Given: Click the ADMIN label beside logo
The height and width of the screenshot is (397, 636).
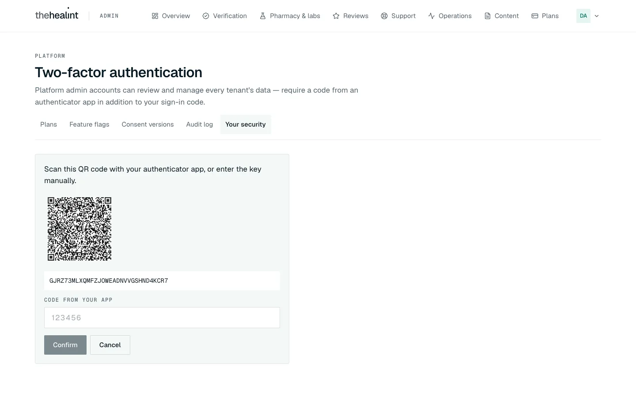Looking at the screenshot, I should pos(109,16).
